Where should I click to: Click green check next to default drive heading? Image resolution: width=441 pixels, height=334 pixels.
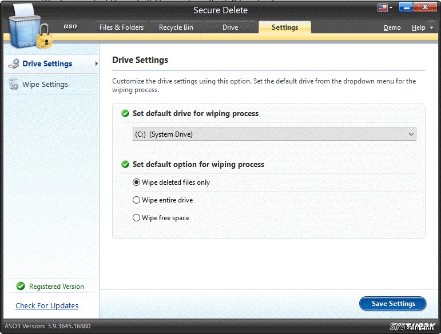125,114
